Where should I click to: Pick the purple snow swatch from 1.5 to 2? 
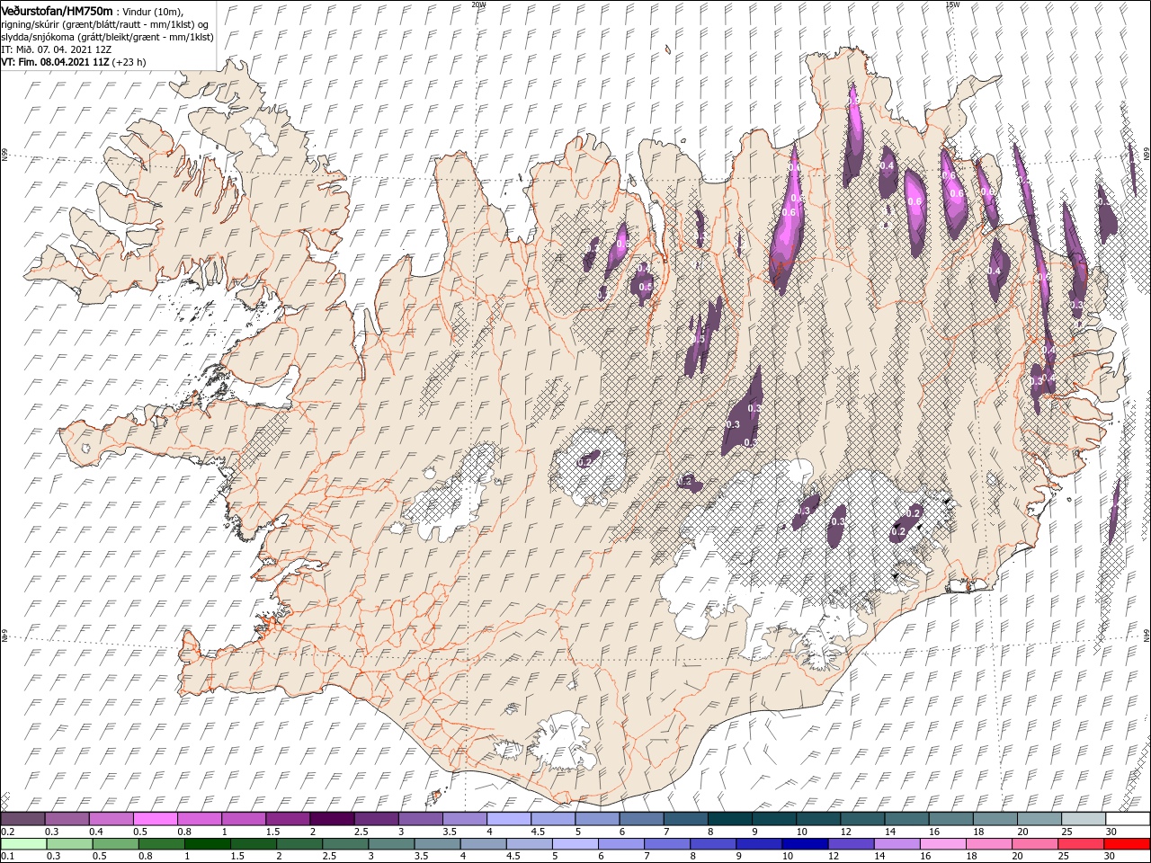click(x=287, y=819)
